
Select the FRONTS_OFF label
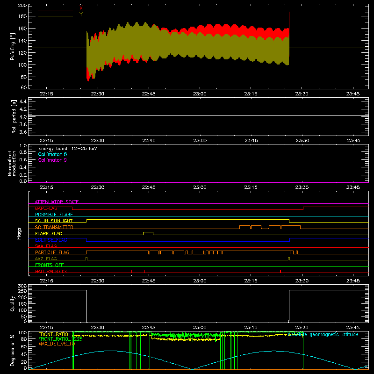point(50,265)
